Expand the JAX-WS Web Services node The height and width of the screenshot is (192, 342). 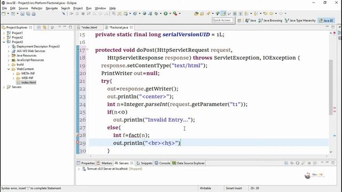click(9, 51)
